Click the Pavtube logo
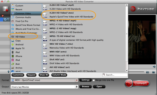The image size is (157, 95). click(x=142, y=9)
